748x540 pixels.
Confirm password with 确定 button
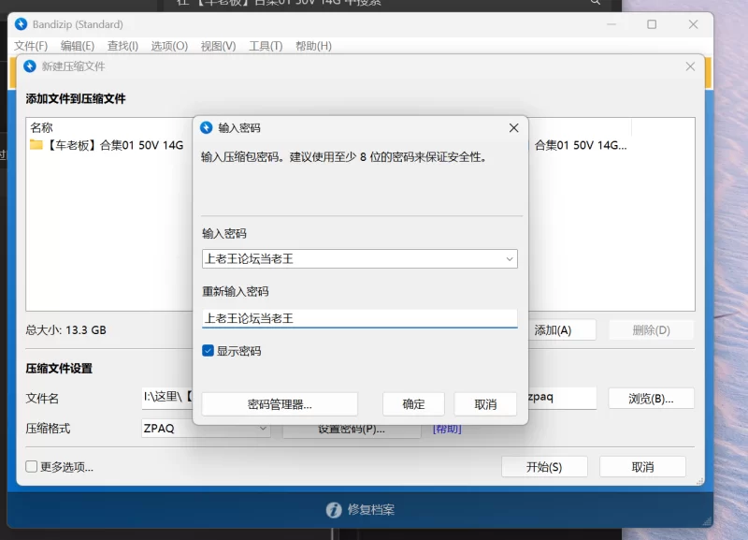pos(413,404)
